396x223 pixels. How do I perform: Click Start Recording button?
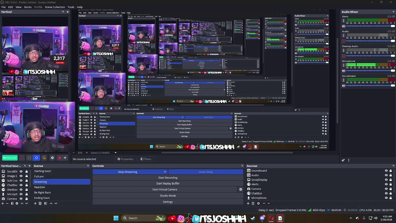168,178
